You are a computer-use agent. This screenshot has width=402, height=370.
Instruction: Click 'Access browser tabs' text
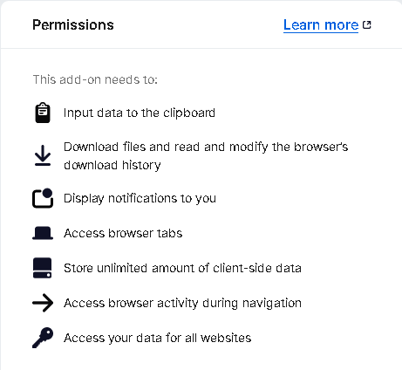tap(123, 233)
